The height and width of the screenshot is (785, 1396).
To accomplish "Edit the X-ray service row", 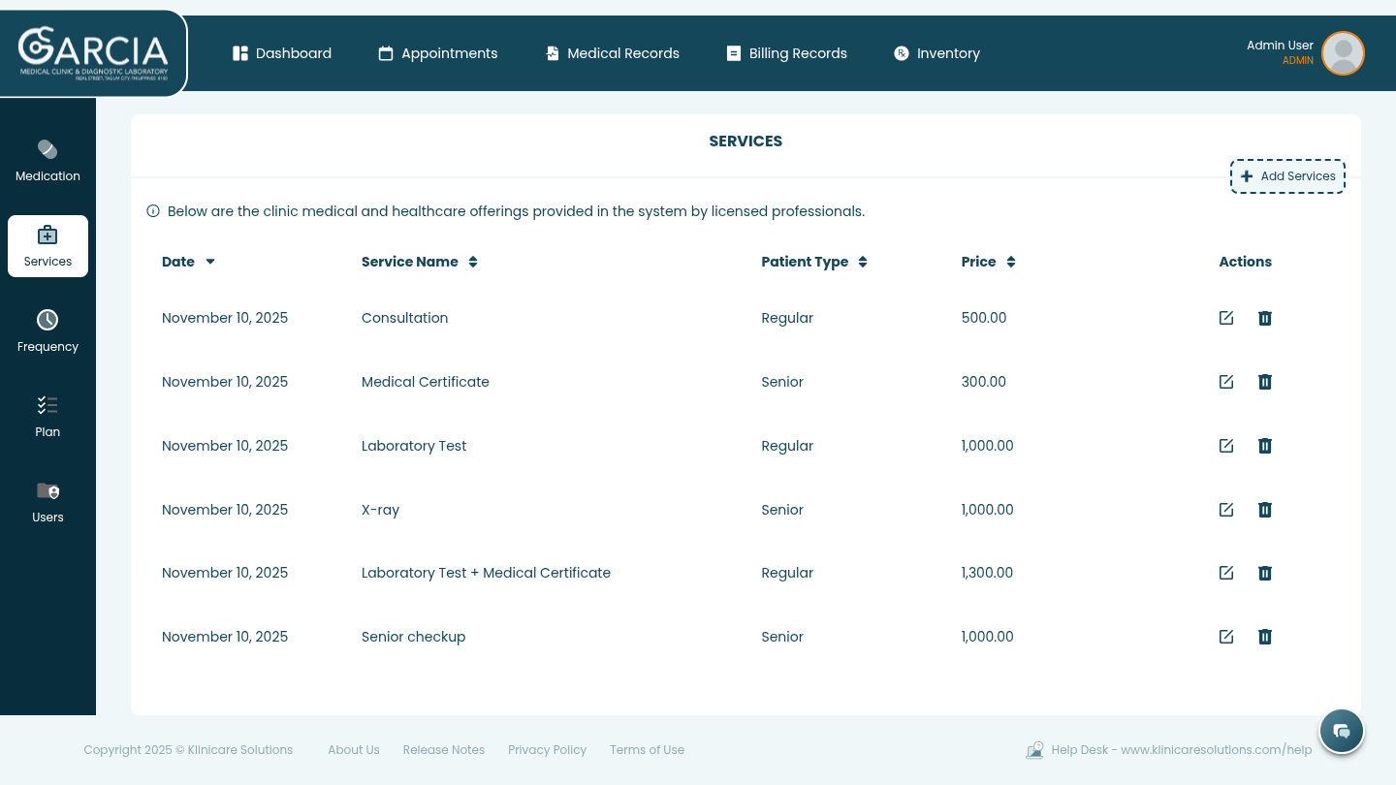I will point(1226,510).
